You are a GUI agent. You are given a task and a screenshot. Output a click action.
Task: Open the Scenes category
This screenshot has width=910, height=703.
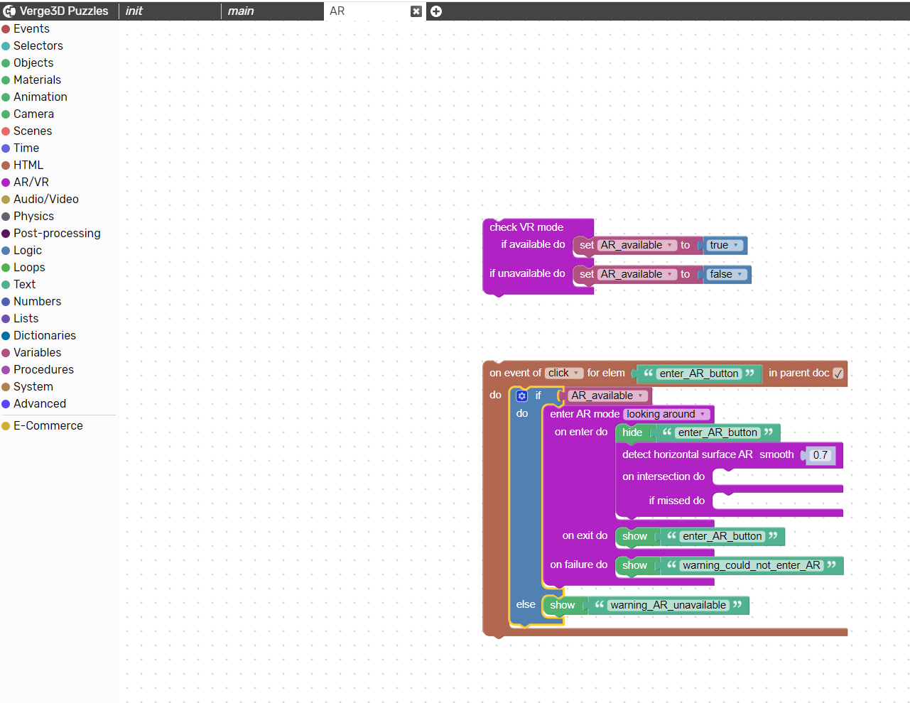[x=33, y=131]
